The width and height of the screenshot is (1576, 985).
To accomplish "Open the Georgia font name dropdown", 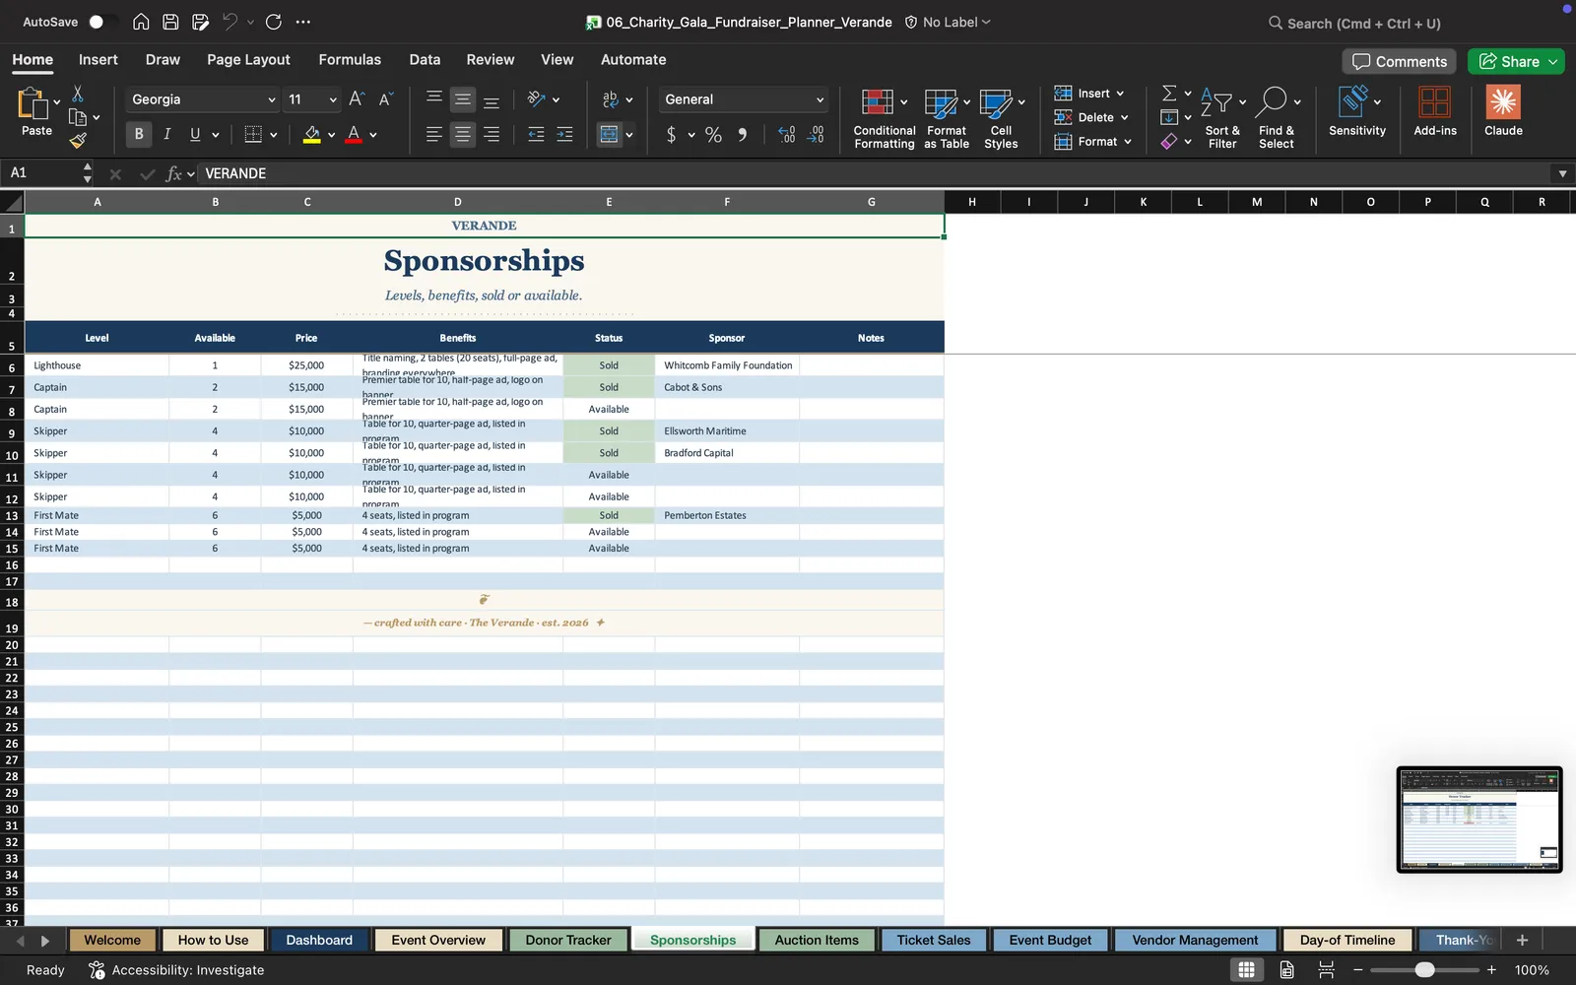I will coord(203,99).
